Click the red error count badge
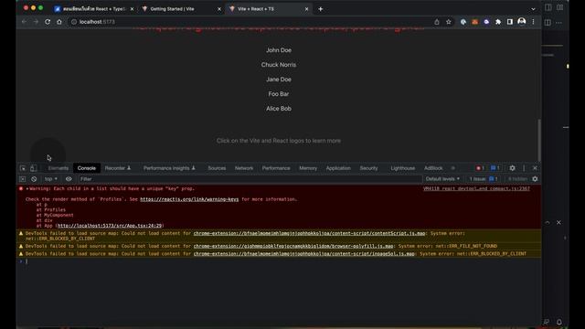 click(480, 168)
